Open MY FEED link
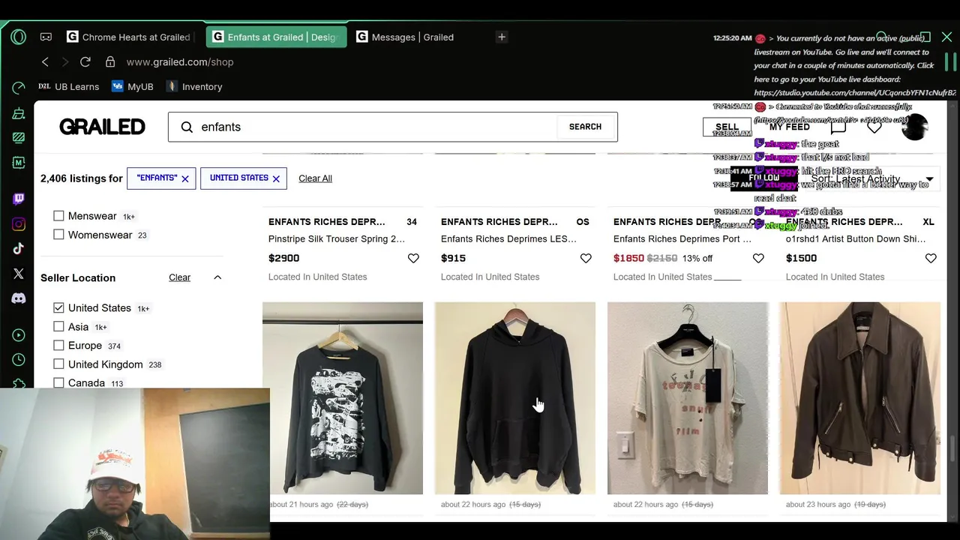Screen dimensions: 960x540 click(x=790, y=127)
